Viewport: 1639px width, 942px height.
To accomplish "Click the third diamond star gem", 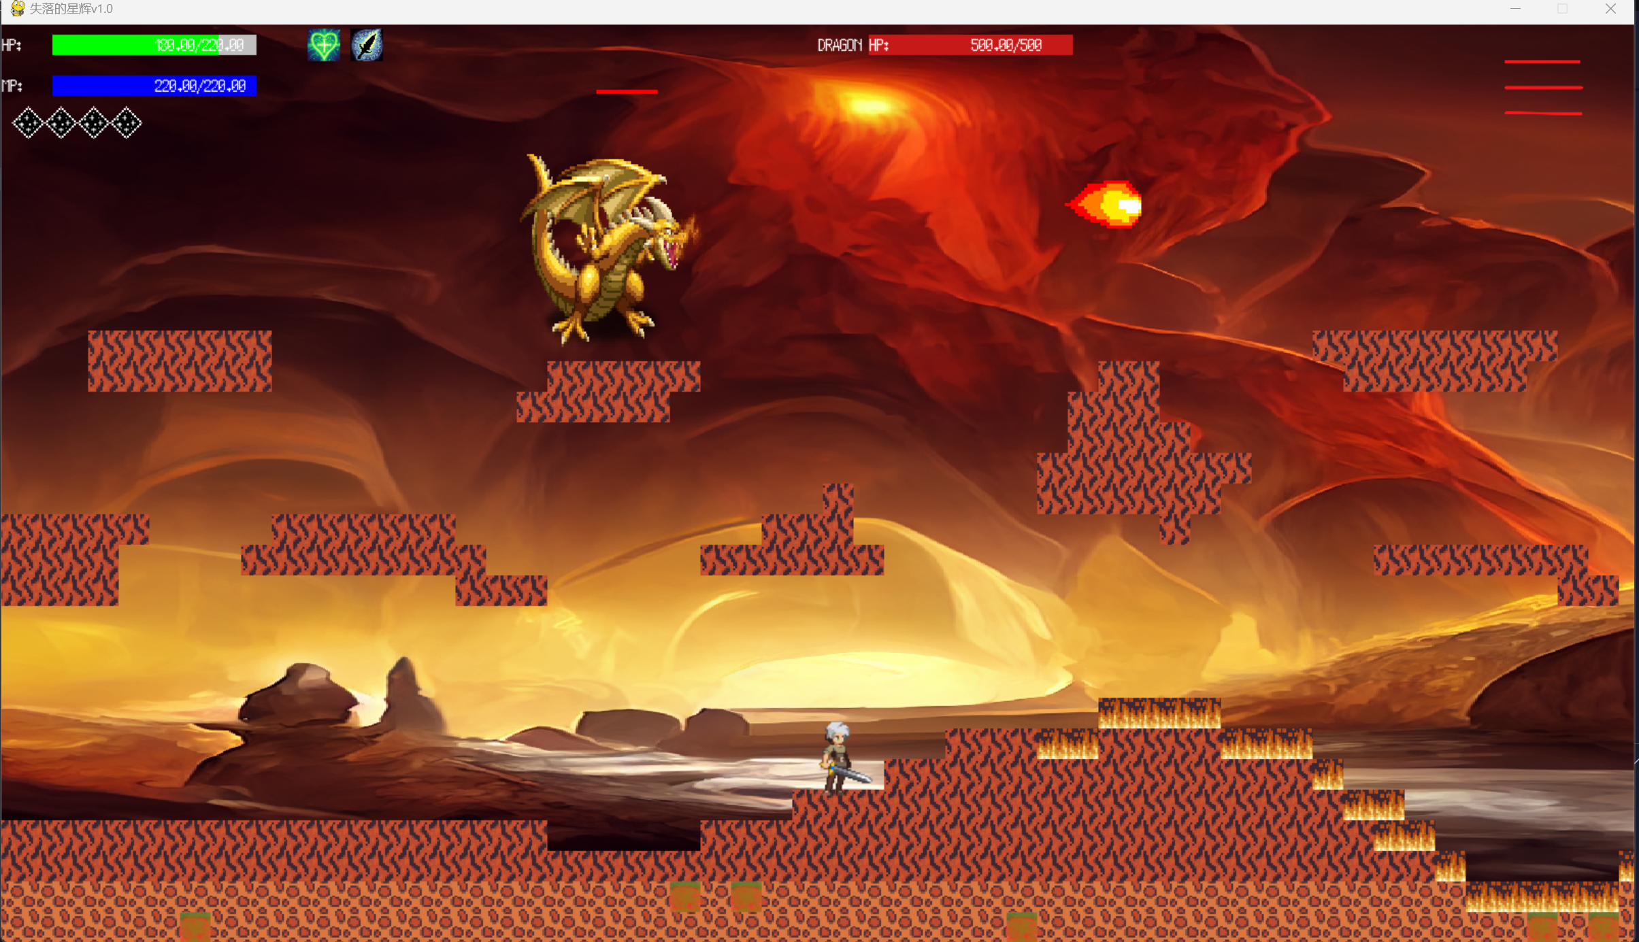I will click(93, 123).
